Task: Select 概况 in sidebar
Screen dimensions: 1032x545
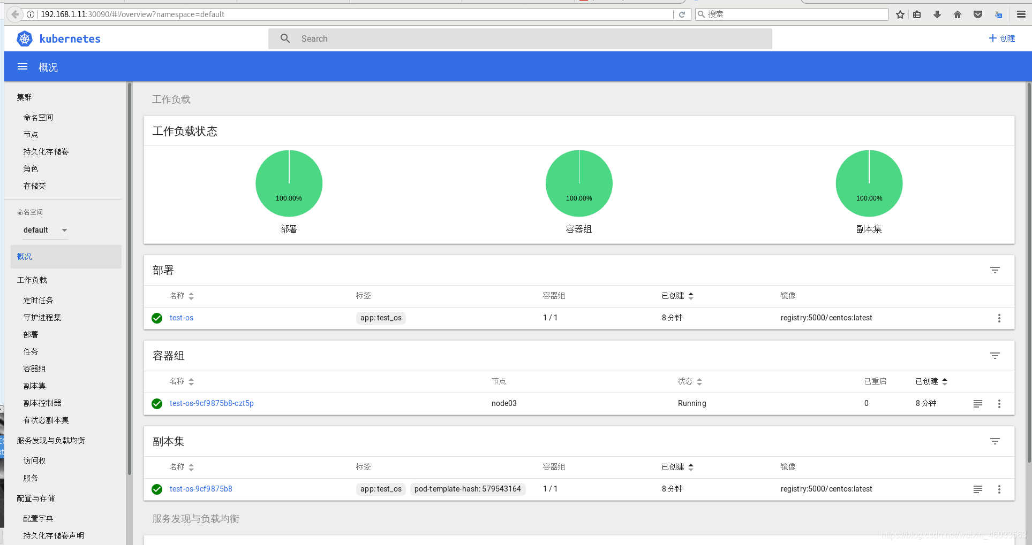Action: coord(66,257)
